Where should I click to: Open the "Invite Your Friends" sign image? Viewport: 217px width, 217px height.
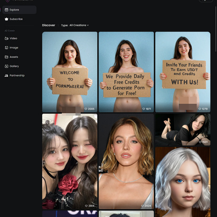tap(183, 72)
